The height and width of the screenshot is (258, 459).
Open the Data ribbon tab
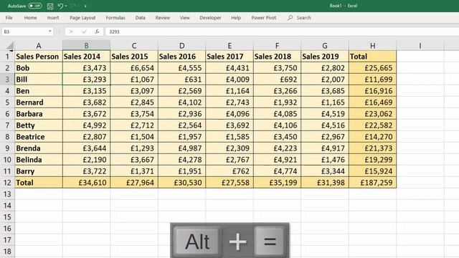(141, 17)
